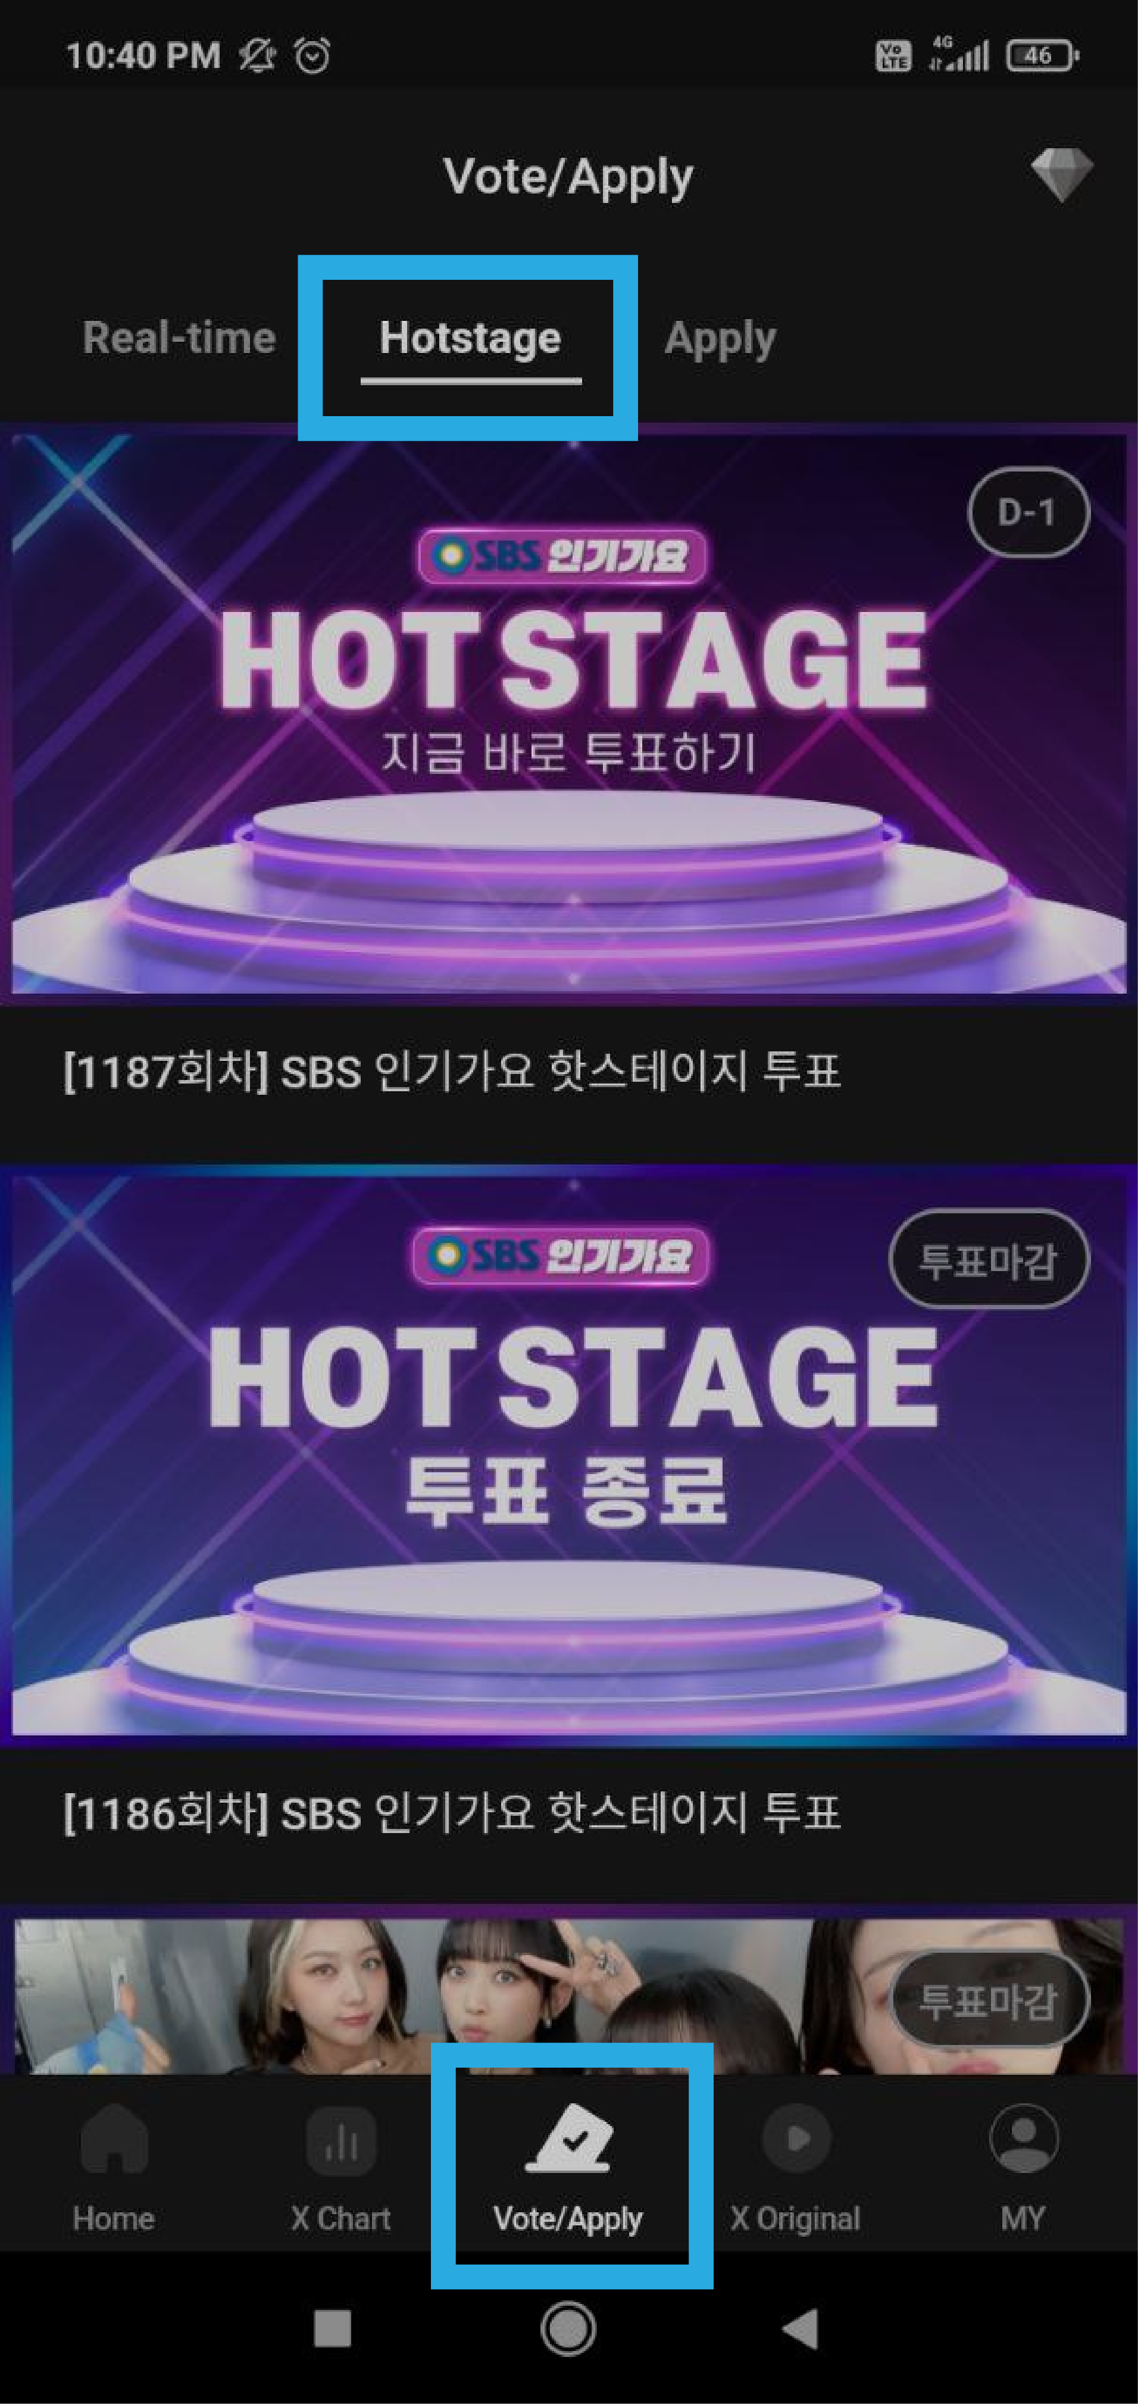Open the idol group photo banner

569,1996
